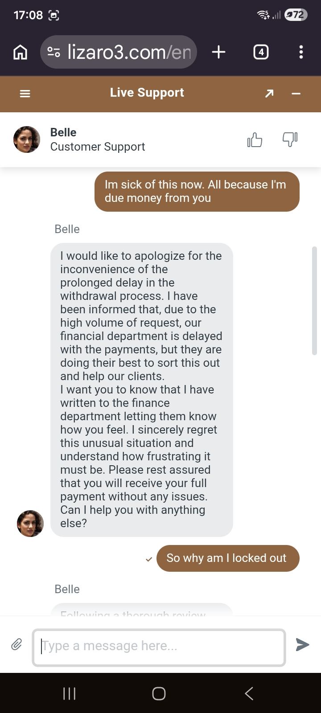The width and height of the screenshot is (321, 713).
Task: Tap Belle's avatar in the header
Action: pos(27,139)
